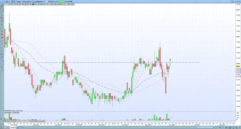Select the triangle shape drawing tool
This screenshot has width=241, height=129.
coord(2,51)
